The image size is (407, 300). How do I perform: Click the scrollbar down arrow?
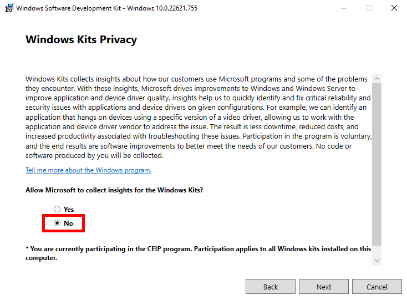[377, 260]
